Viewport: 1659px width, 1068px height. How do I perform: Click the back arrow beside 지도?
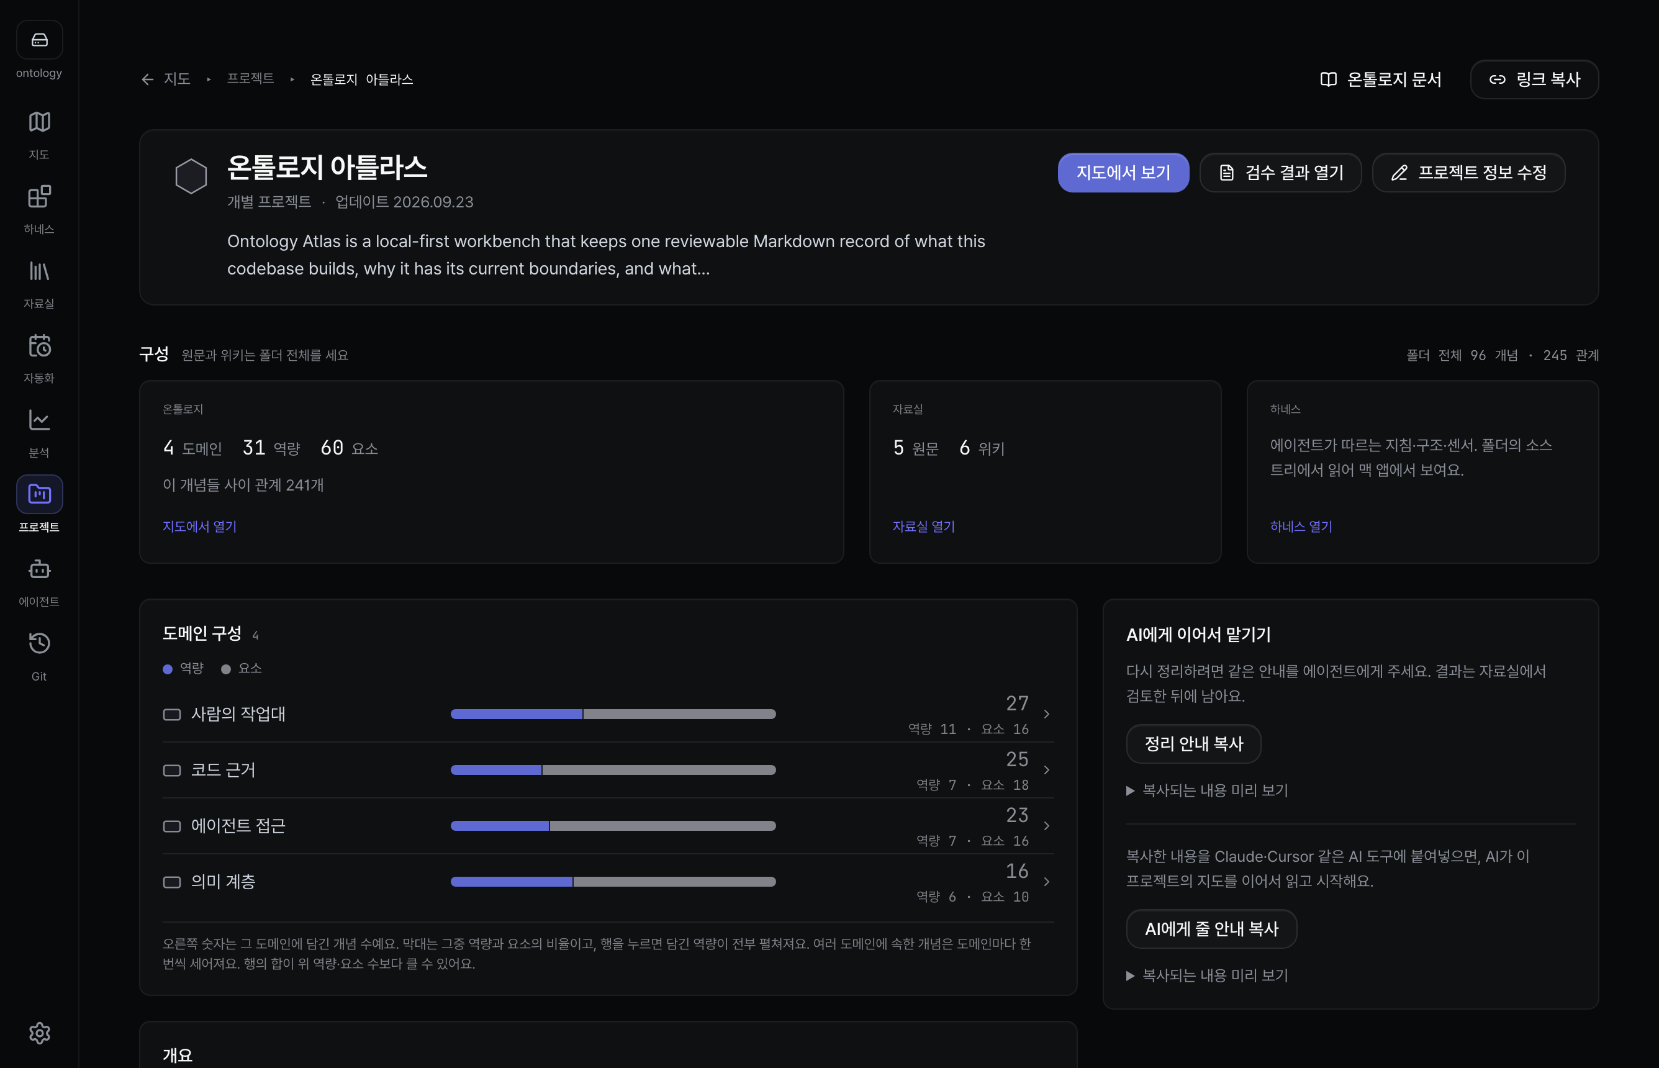tap(147, 79)
